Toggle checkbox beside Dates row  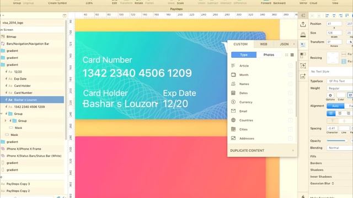290,93
